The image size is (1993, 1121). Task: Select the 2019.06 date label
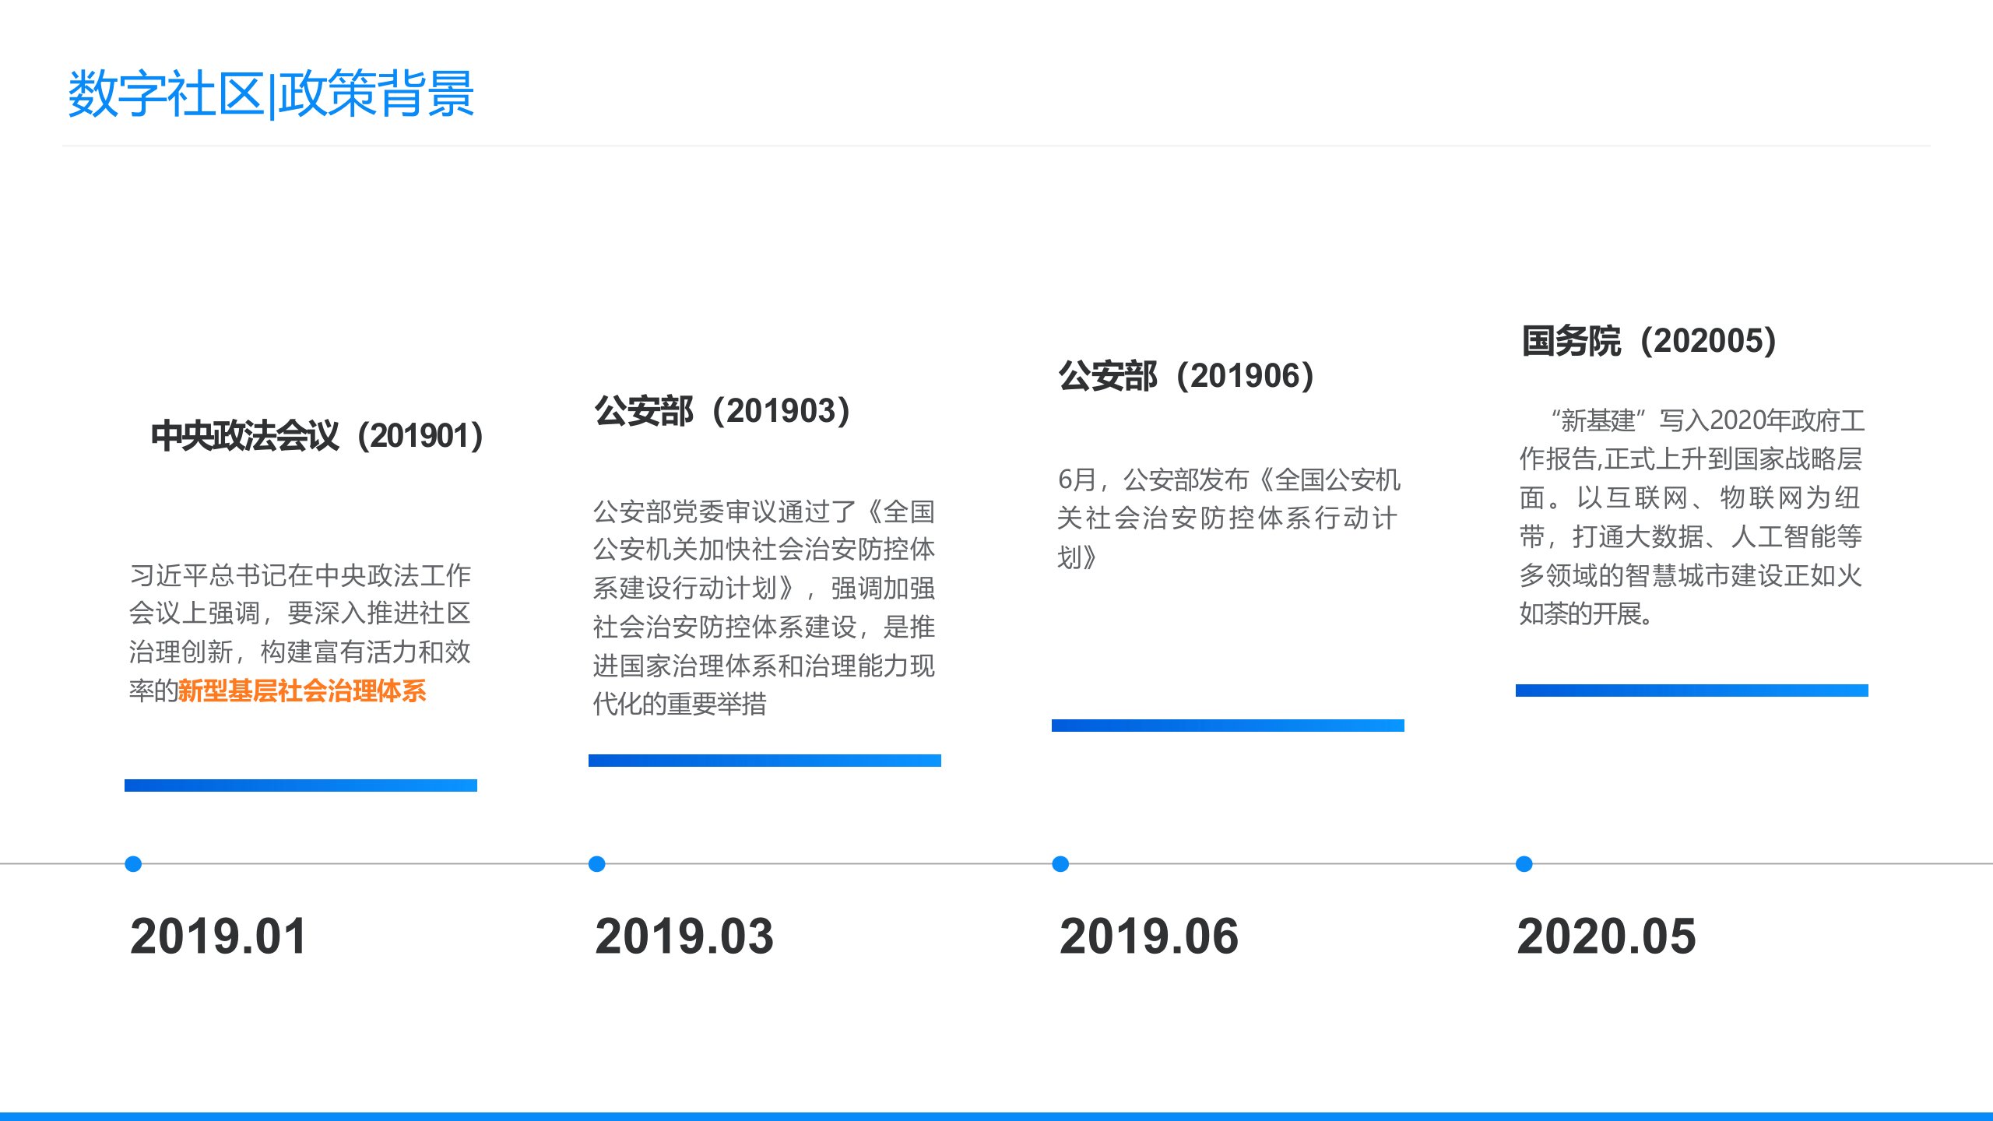pyautogui.click(x=1148, y=936)
